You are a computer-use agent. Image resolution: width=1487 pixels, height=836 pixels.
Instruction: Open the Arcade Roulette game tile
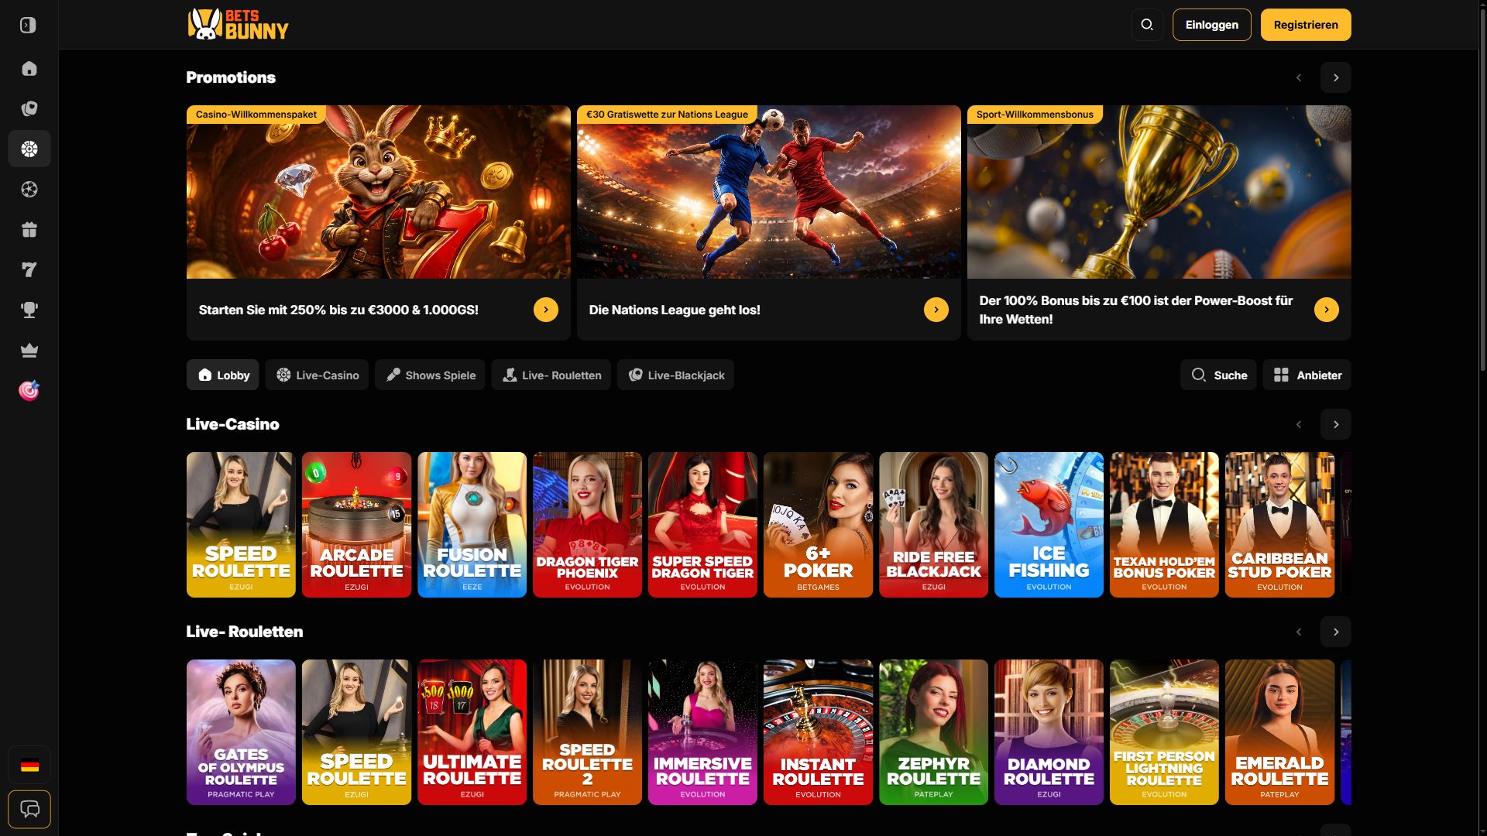click(356, 525)
